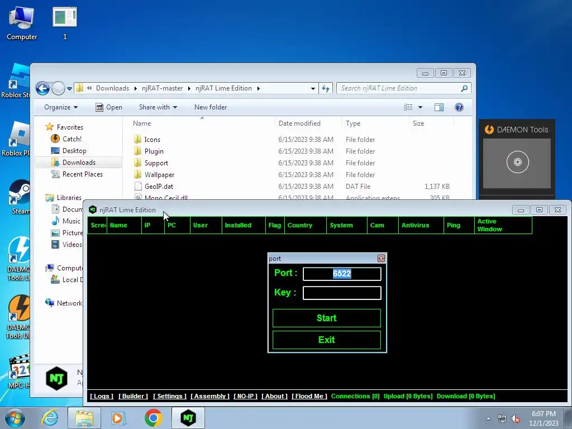Screen dimensions: 572x429
Task: Select the Plugin folder
Action: coord(154,151)
